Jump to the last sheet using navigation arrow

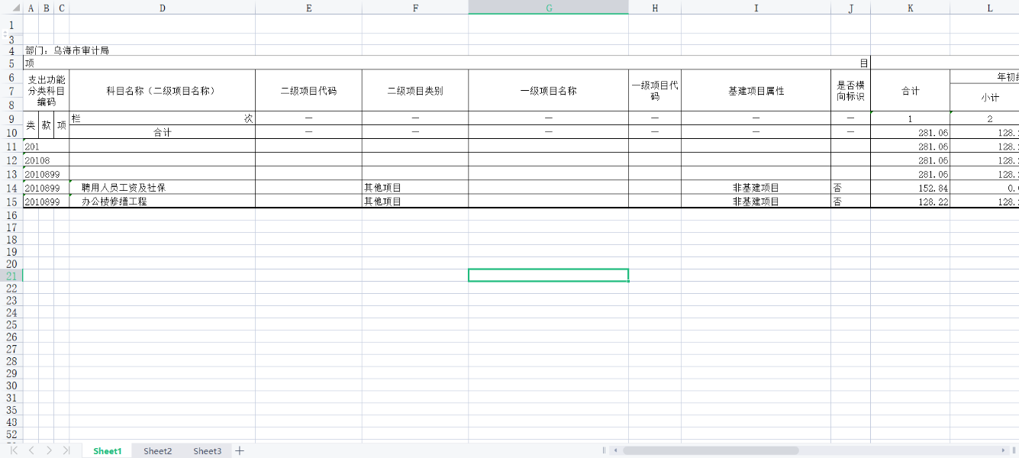click(66, 451)
